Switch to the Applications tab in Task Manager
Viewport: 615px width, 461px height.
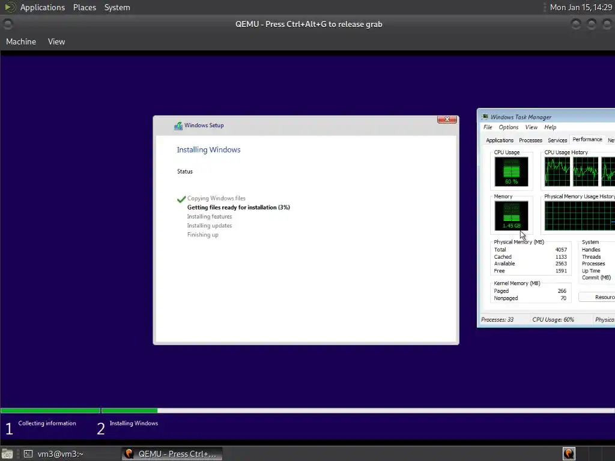pyautogui.click(x=499, y=140)
